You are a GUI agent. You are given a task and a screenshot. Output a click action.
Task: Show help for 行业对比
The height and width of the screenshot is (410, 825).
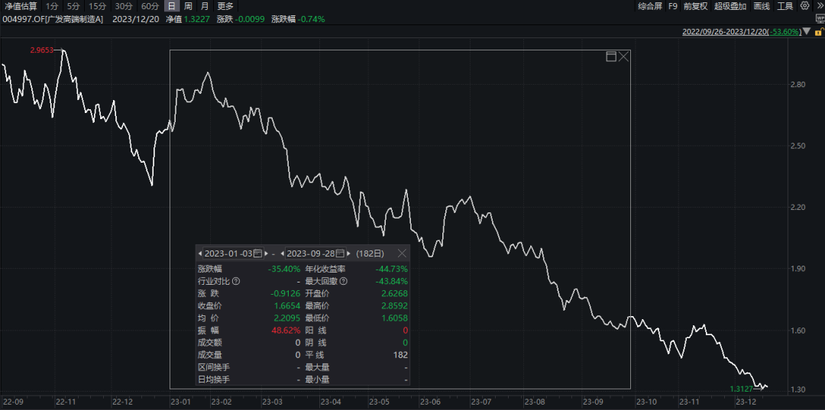coord(236,281)
